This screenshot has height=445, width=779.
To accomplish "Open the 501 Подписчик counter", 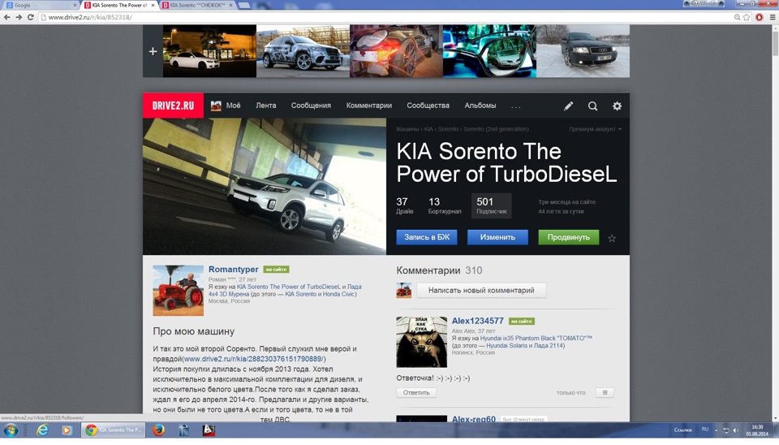I will [x=492, y=205].
